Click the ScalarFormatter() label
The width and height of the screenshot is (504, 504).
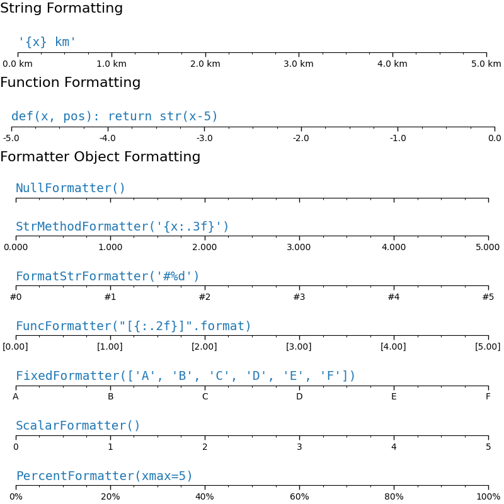(x=78, y=426)
